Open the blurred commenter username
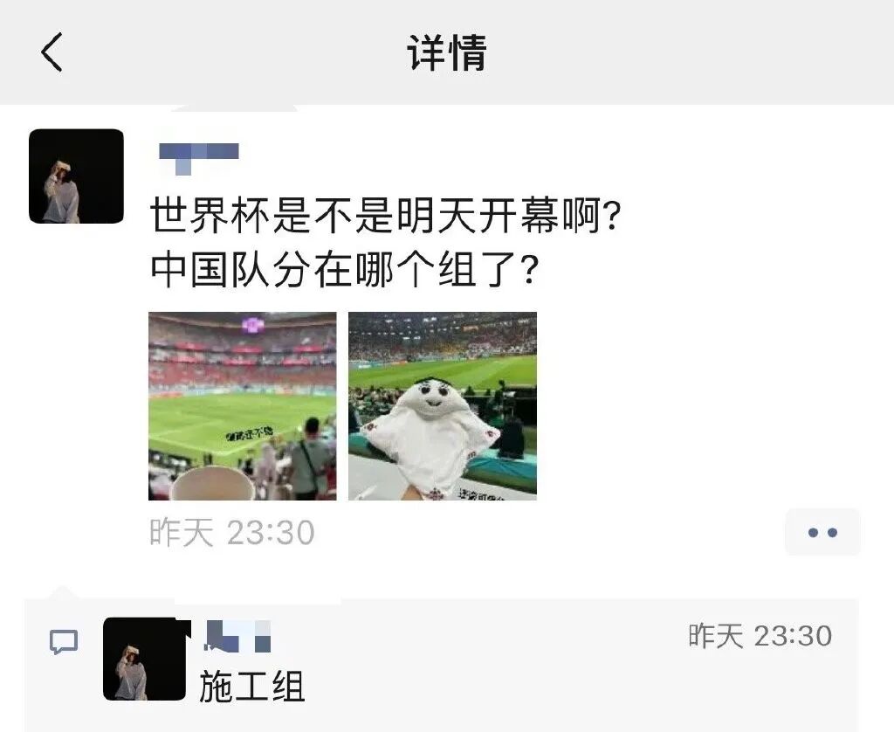This screenshot has height=732, width=894. pos(237,636)
